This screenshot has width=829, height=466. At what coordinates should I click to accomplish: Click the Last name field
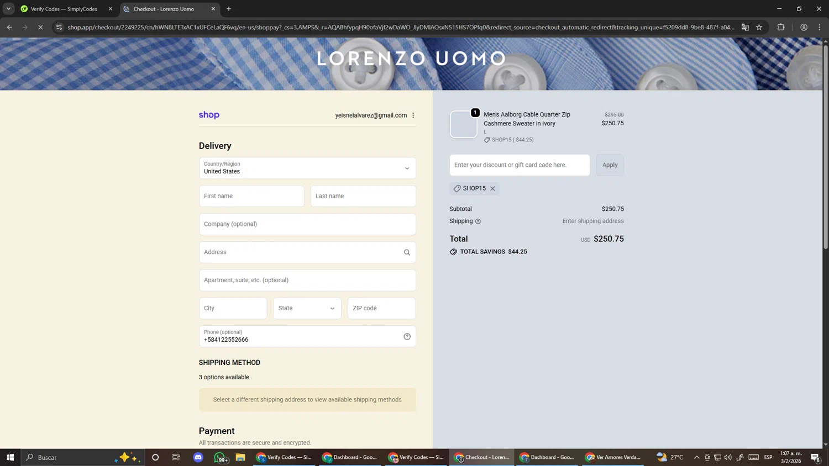(x=363, y=196)
